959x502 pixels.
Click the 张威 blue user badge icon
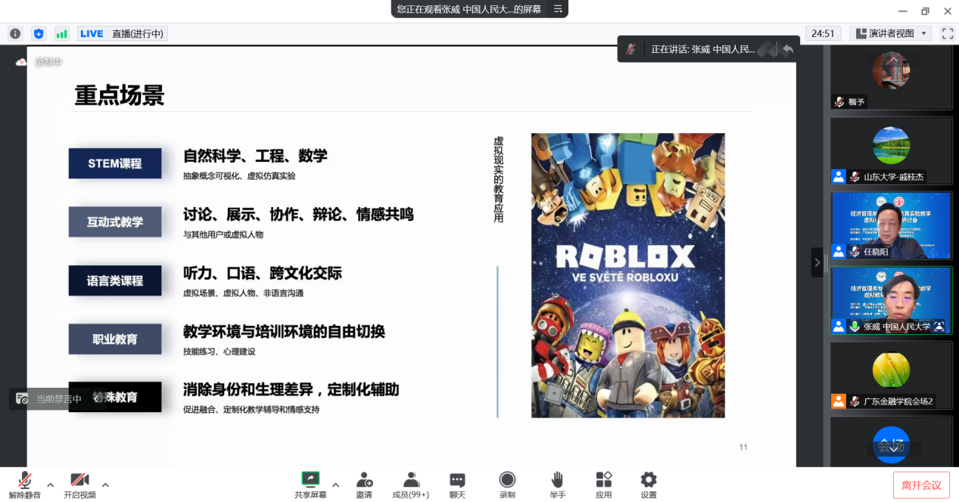click(838, 326)
